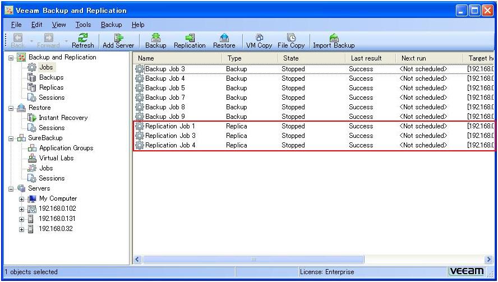Screen dimensions: 498x282
Task: Select the Application Groups icon
Action: click(32, 148)
